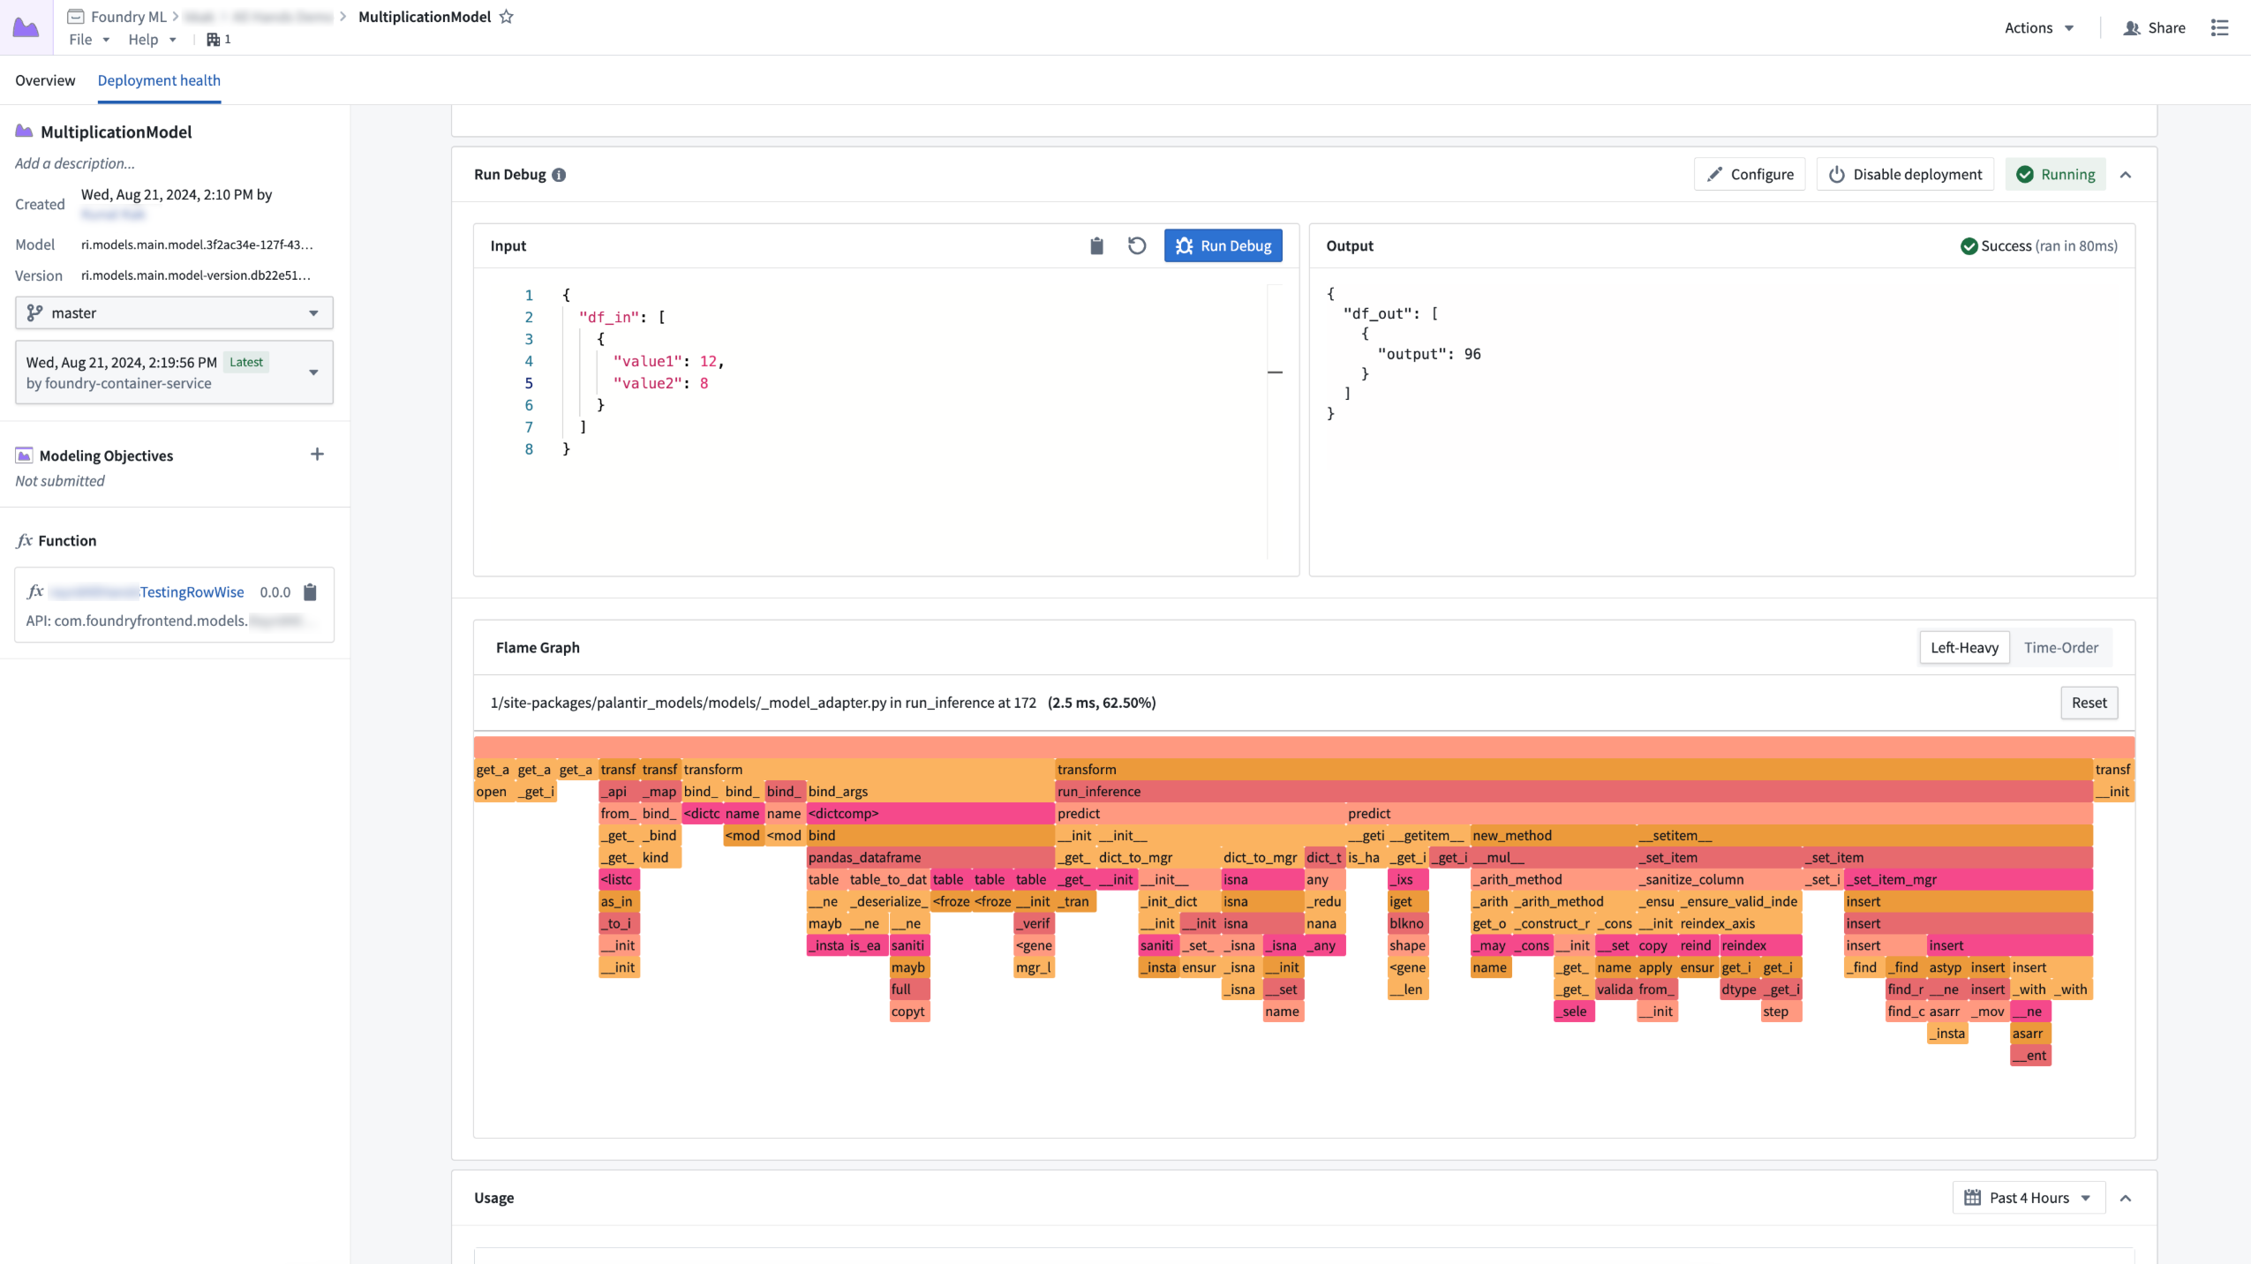The height and width of the screenshot is (1264, 2251).
Task: Toggle the Deployment health tab
Action: (159, 80)
